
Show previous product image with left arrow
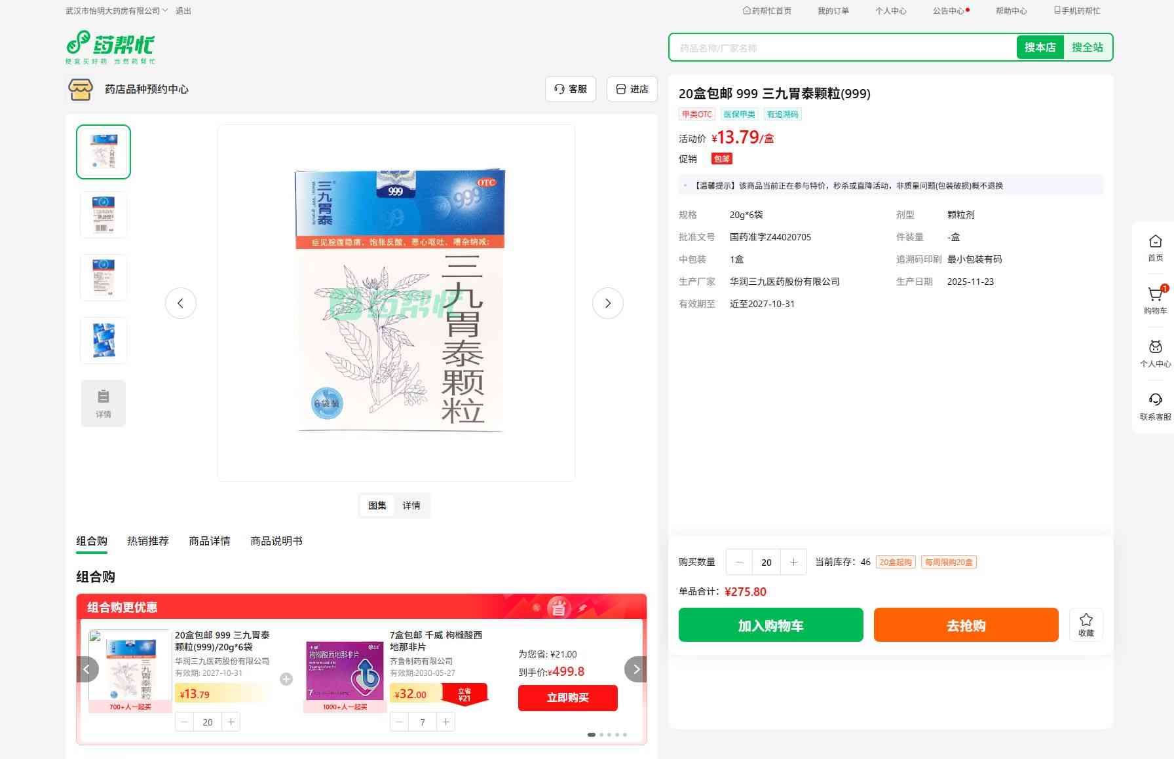pyautogui.click(x=181, y=303)
